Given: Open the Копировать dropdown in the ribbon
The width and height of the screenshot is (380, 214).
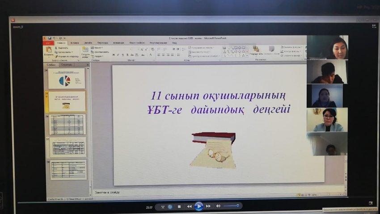Looking at the screenshot, I should click(64, 52).
